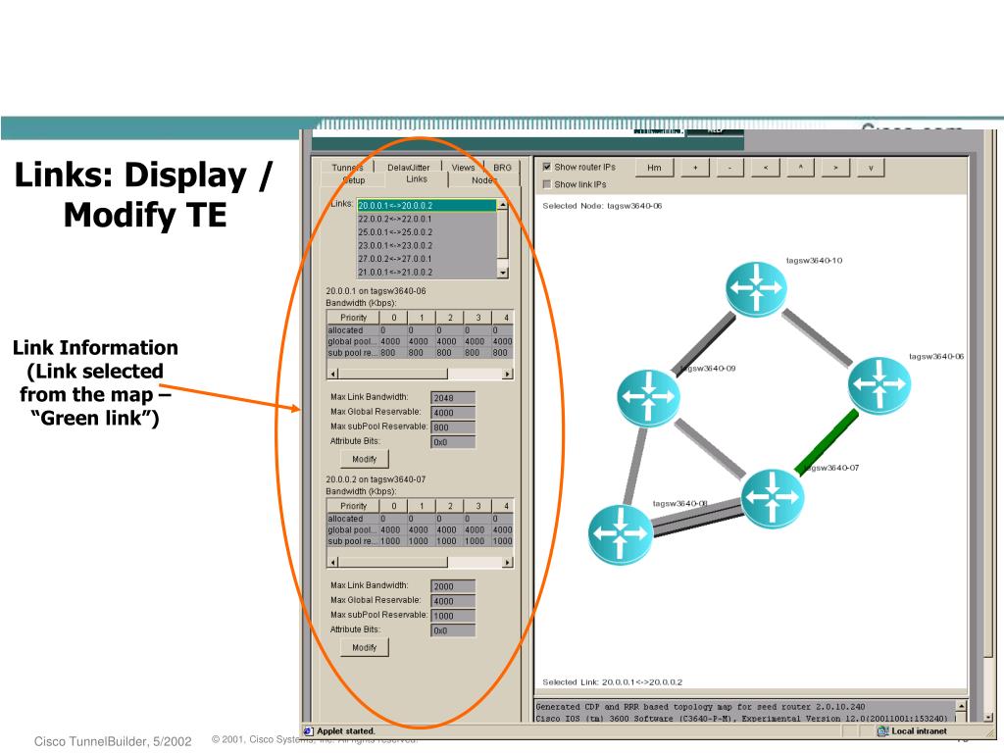Open the Nodes tab

[484, 180]
